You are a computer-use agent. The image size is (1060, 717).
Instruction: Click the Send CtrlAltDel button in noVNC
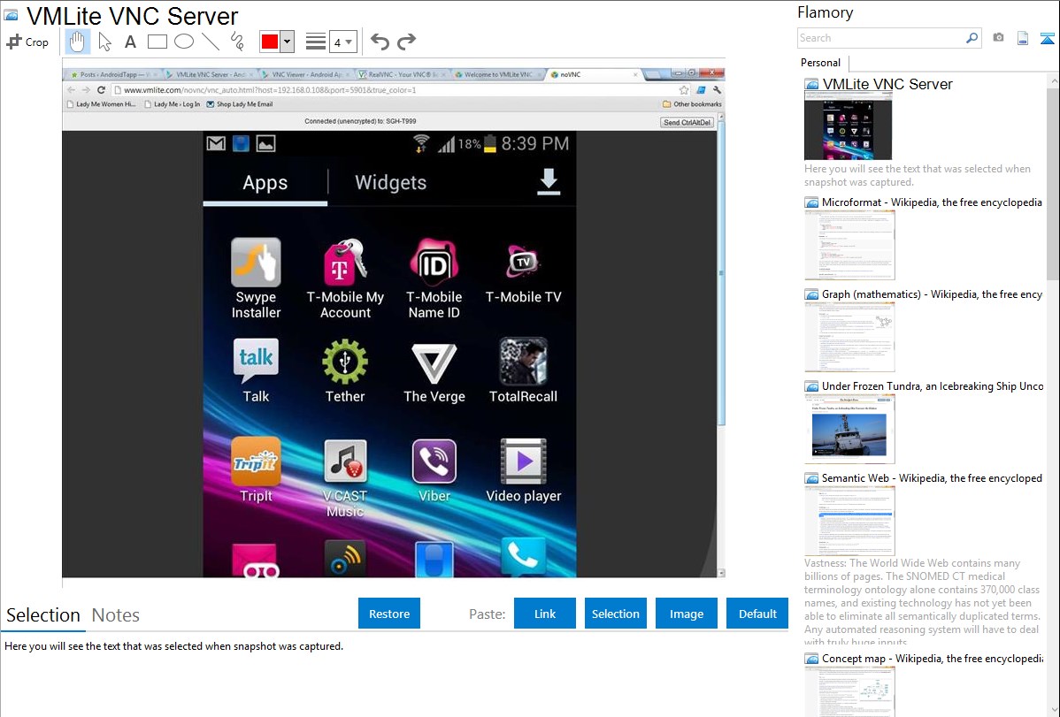tap(687, 122)
